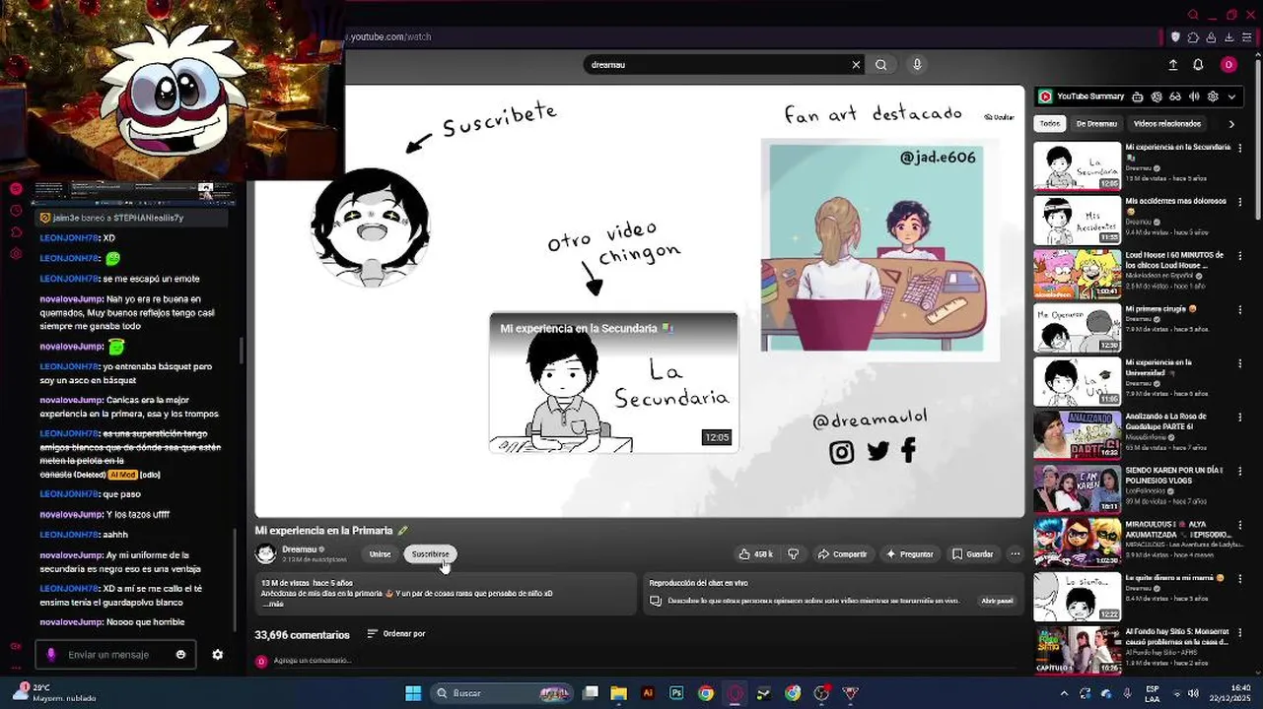Open the browser extensions cube icon
The image size is (1263, 709).
[1193, 37]
